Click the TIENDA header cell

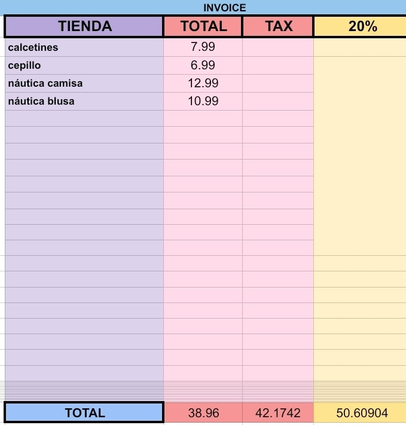(84, 26)
